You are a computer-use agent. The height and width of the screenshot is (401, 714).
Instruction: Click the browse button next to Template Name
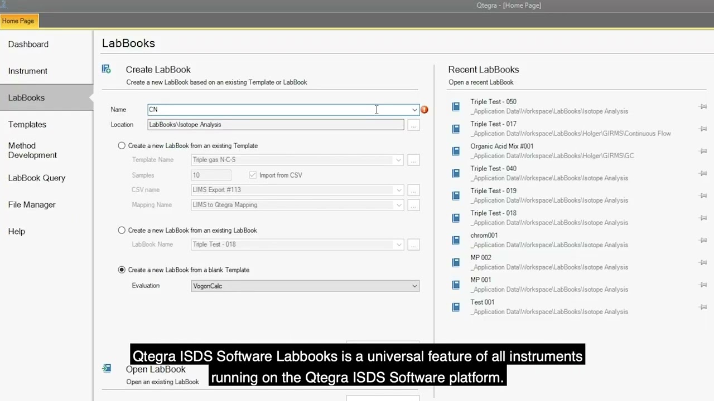pos(413,160)
